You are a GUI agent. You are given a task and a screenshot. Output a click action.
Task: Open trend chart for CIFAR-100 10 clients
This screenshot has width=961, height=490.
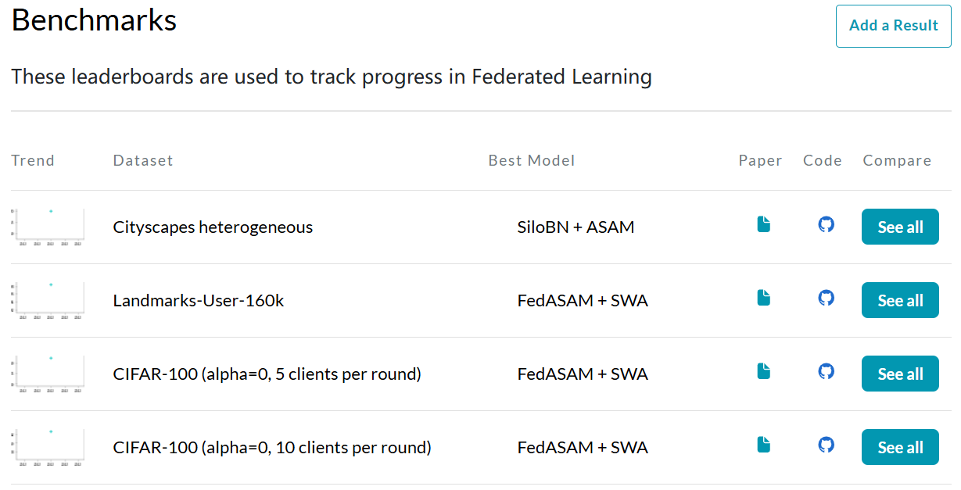coord(48,447)
